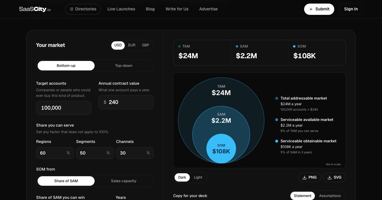Click the SAM $2.2M label in chart
This screenshot has width=382, height=200.
(x=221, y=121)
